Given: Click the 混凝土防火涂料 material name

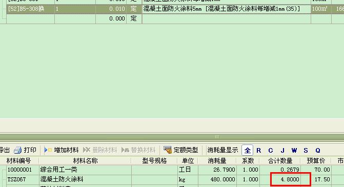Looking at the screenshot, I should pos(62,179).
